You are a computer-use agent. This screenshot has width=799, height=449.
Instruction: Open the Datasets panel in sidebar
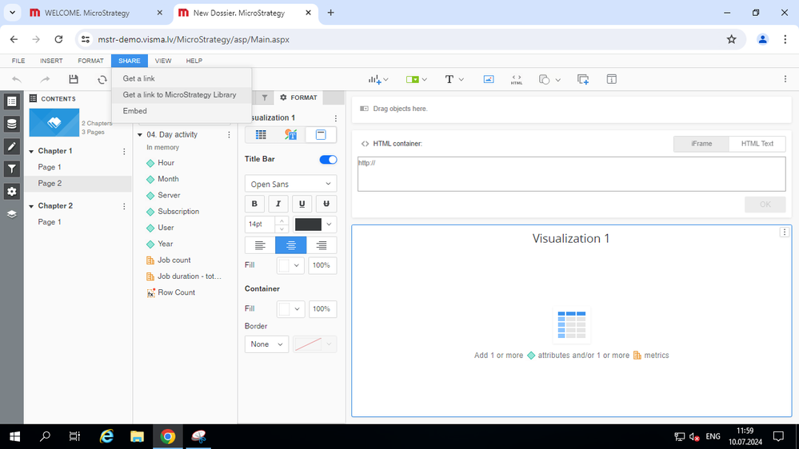[x=12, y=124]
